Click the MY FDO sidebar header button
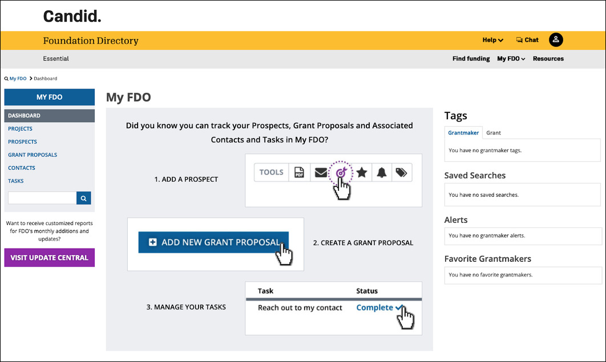This screenshot has height=362, width=606. 50,97
